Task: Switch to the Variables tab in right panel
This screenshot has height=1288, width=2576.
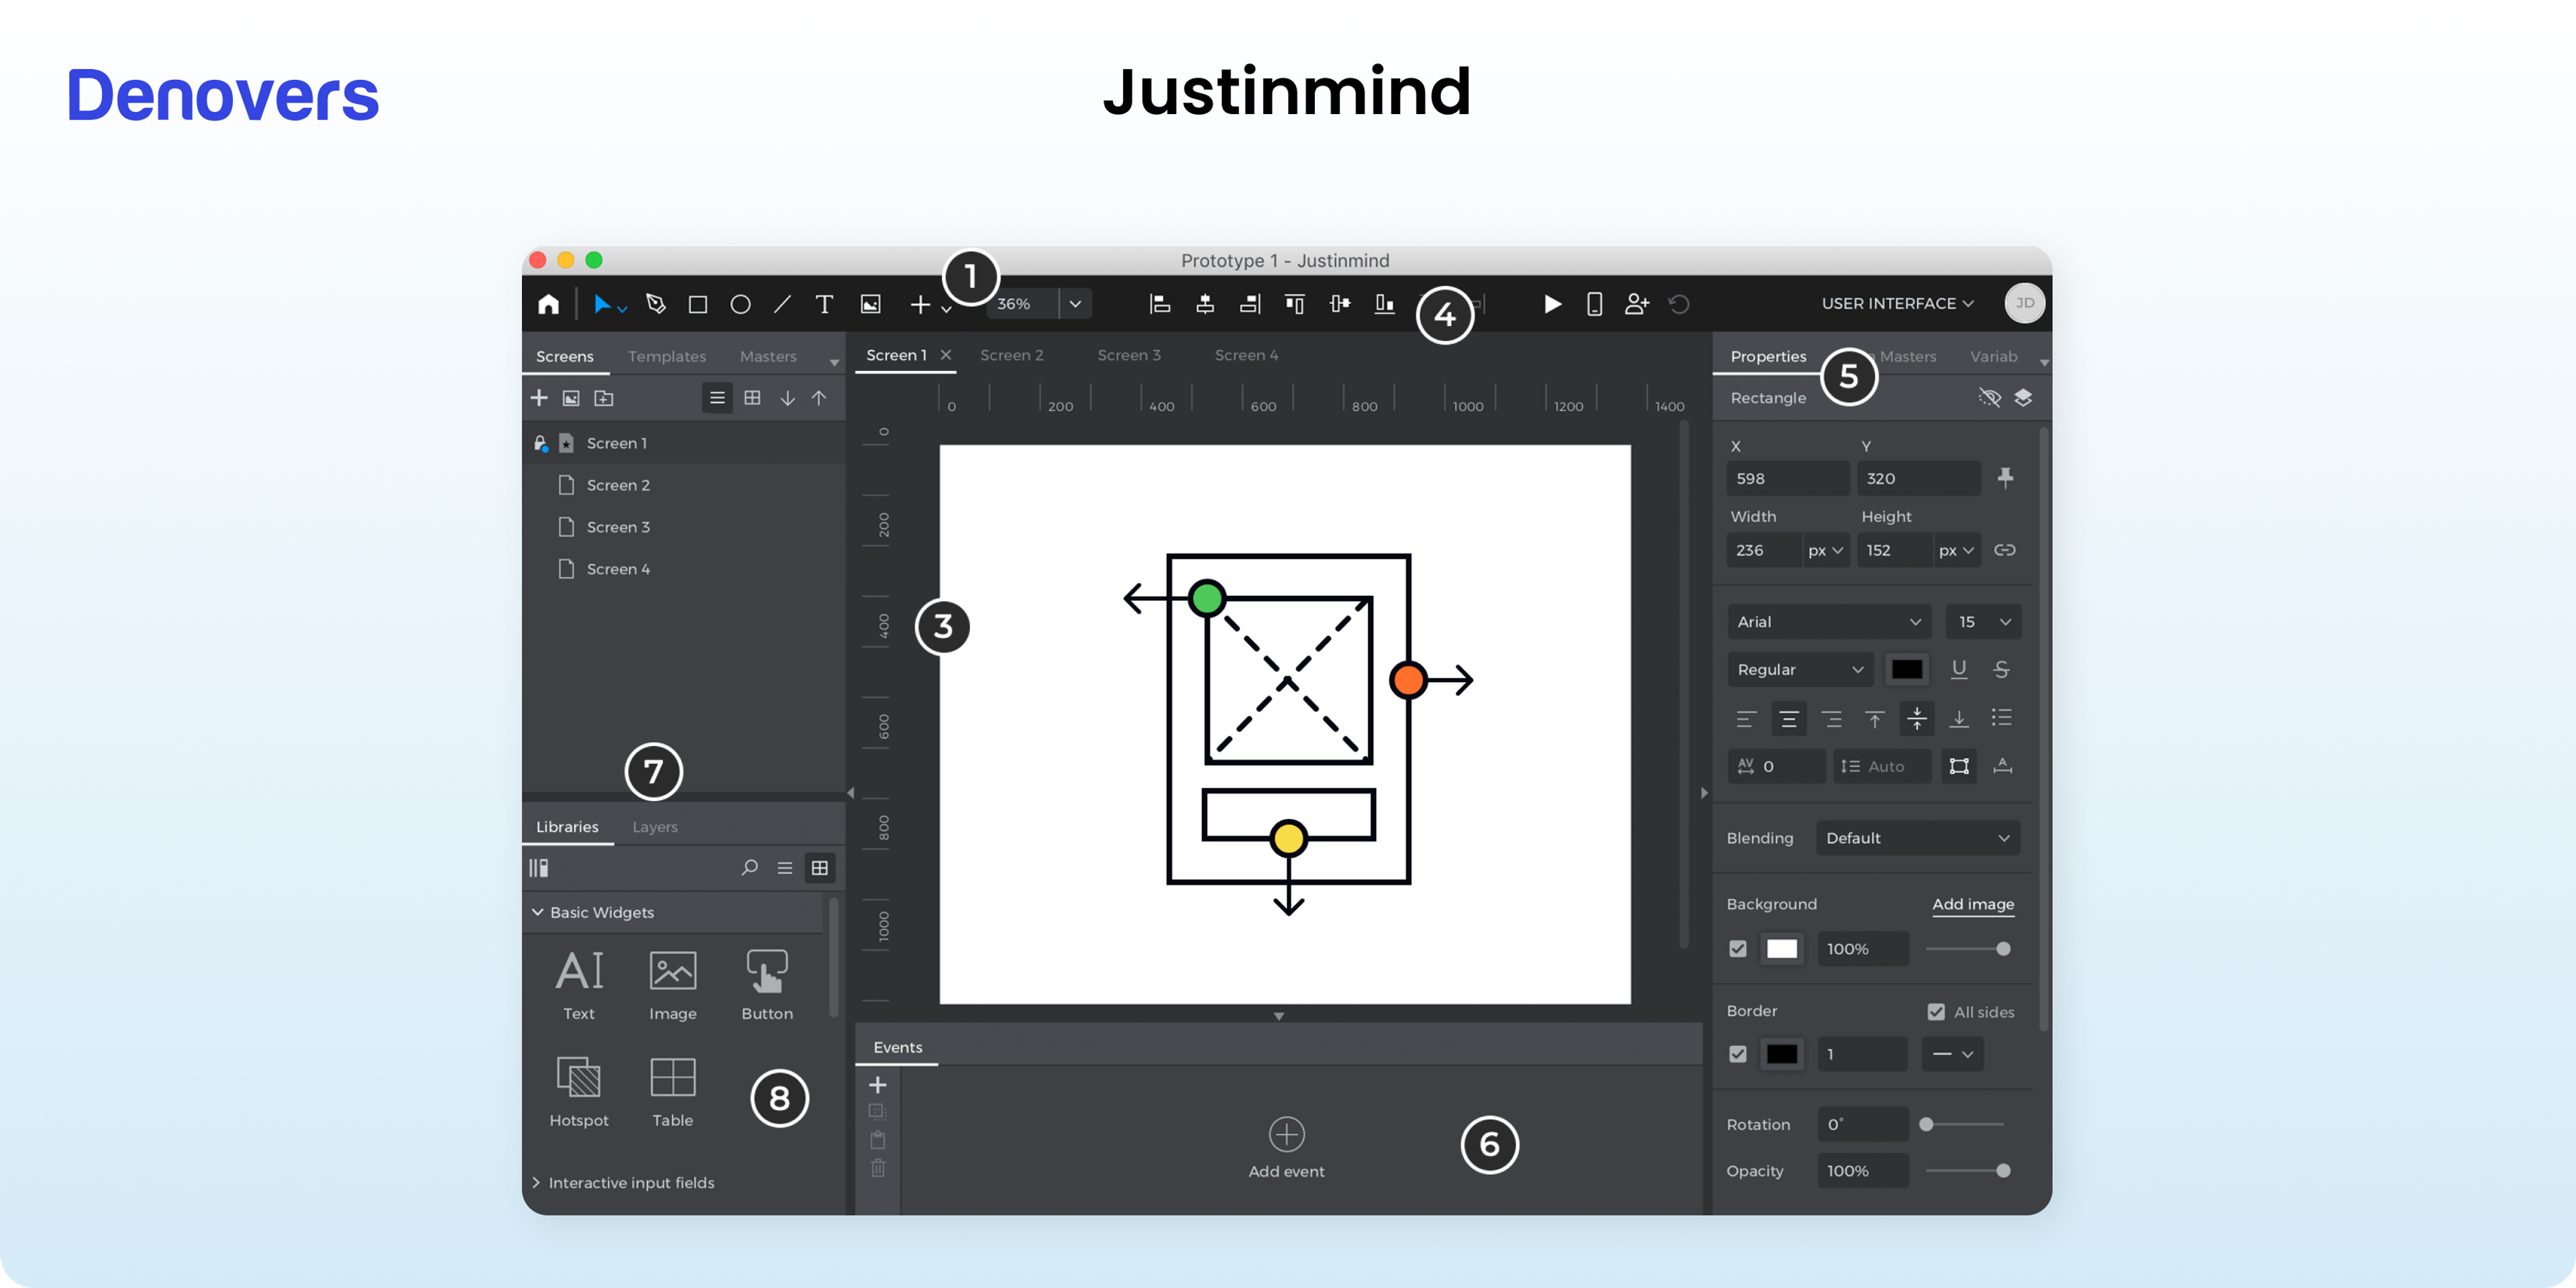Action: tap(1994, 356)
